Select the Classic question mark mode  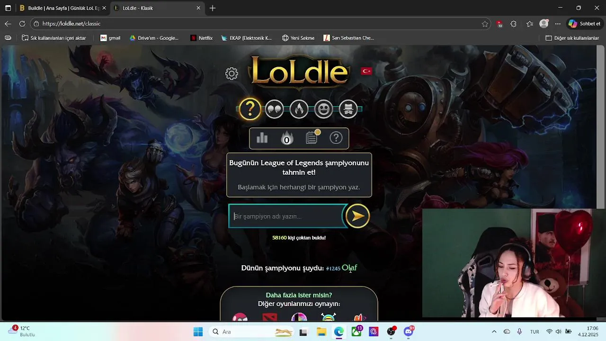point(250,109)
